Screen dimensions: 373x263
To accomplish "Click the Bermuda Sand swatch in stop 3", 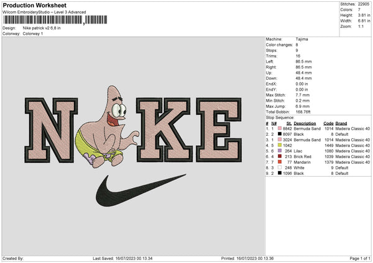I will (x=280, y=140).
